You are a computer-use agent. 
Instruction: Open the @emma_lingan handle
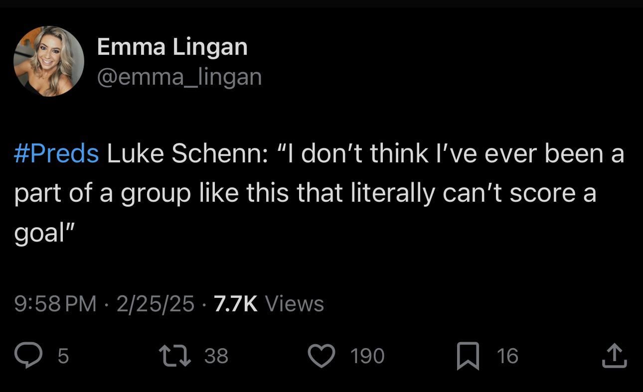tap(180, 76)
